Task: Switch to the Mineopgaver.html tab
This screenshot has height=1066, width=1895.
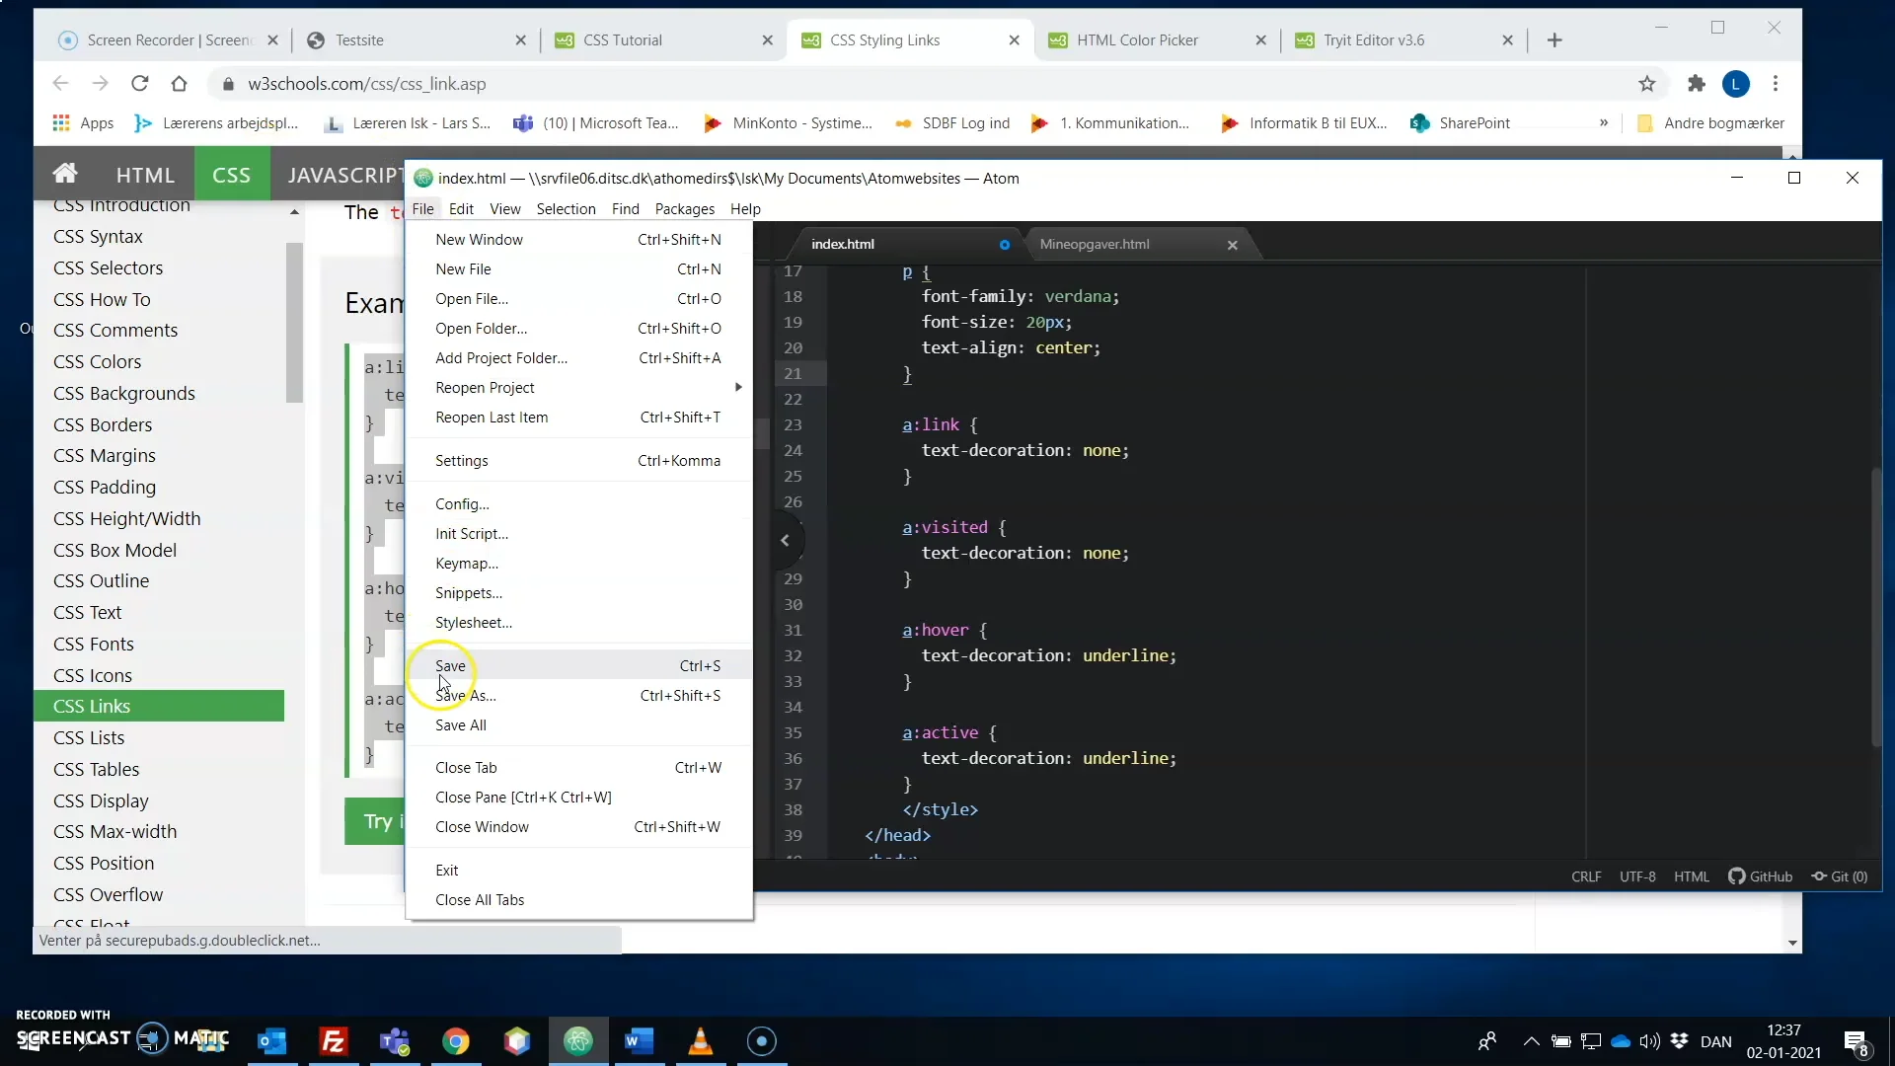Action: point(1096,244)
